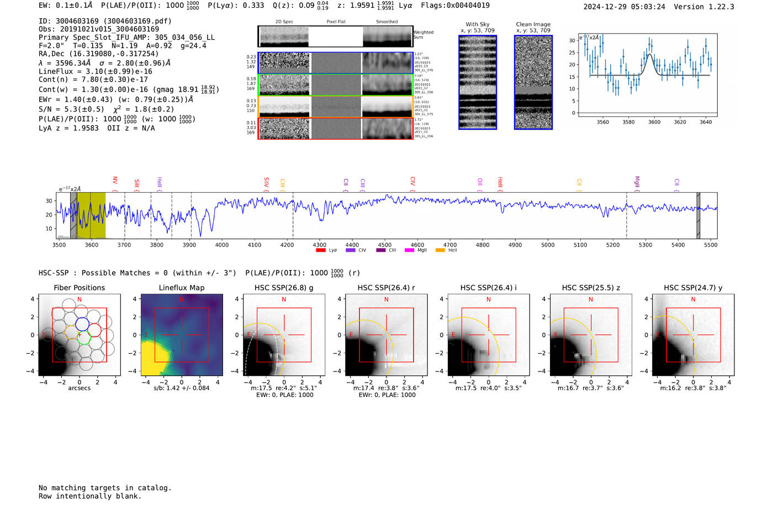Click the yellow highlighted region in spectrum
The width and height of the screenshot is (773, 526).
(x=91, y=215)
